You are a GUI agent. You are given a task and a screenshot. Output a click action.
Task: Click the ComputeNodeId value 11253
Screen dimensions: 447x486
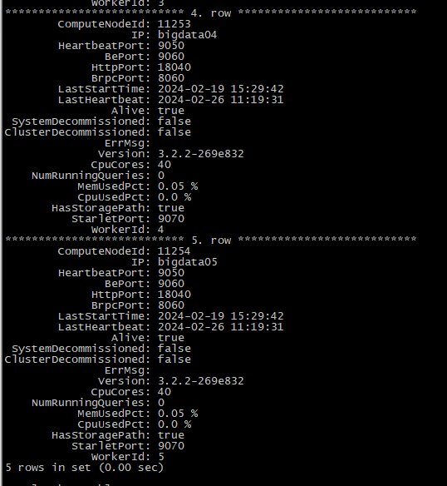pos(174,24)
